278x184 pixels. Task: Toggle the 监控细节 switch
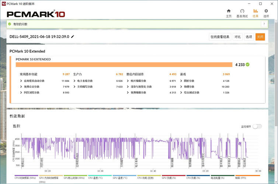257,127
